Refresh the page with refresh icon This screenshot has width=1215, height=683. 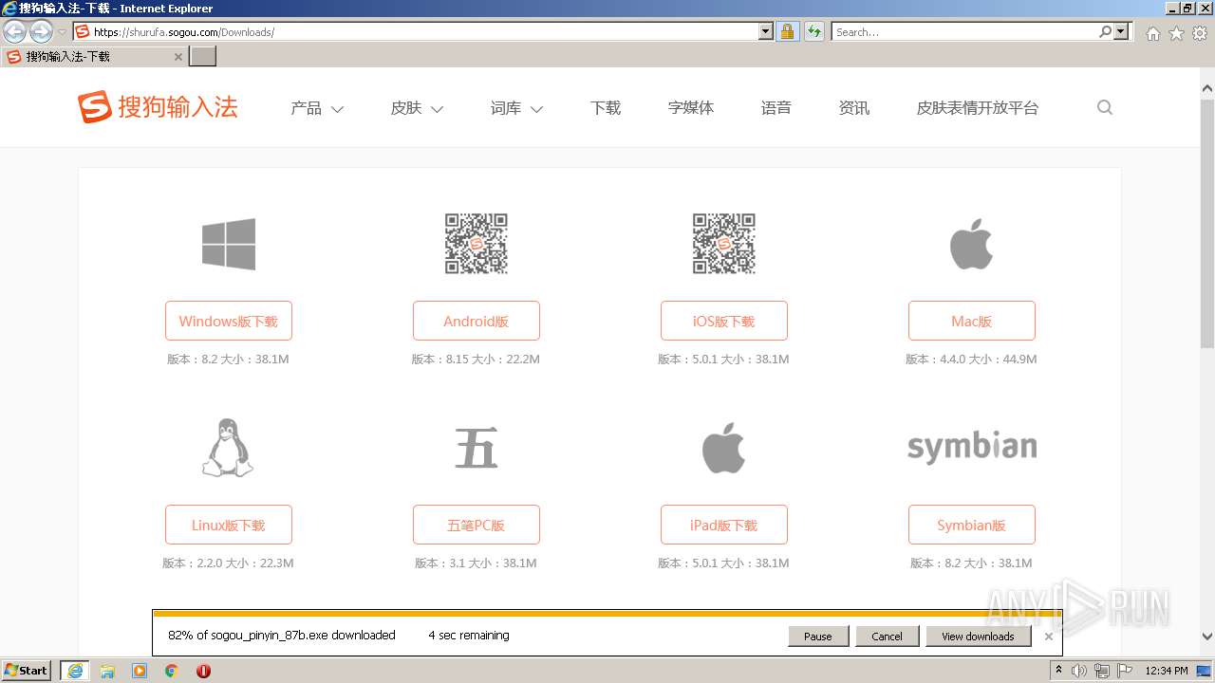point(814,32)
